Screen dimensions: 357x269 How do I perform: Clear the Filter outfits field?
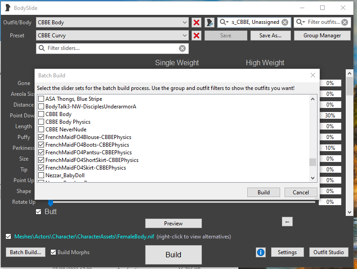pyautogui.click(x=345, y=22)
